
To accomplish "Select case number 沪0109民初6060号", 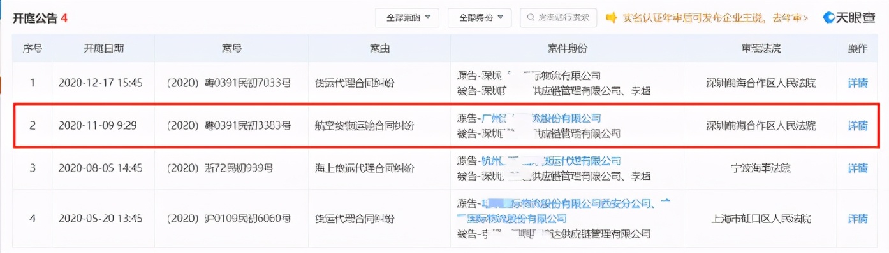I will click(229, 219).
